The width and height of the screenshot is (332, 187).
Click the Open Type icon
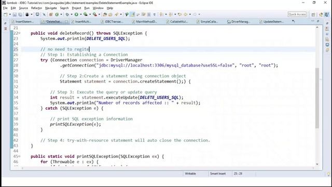105,15
